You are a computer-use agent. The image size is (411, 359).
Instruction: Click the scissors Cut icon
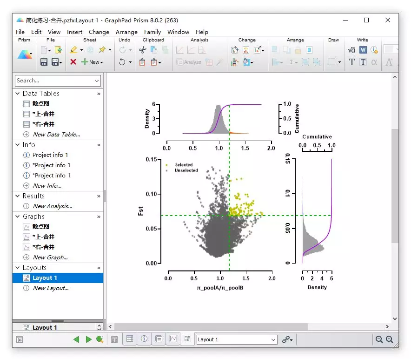(143, 50)
